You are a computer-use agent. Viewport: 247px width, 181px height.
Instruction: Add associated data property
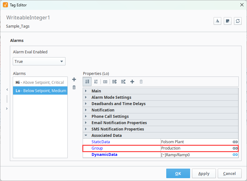click(132, 82)
